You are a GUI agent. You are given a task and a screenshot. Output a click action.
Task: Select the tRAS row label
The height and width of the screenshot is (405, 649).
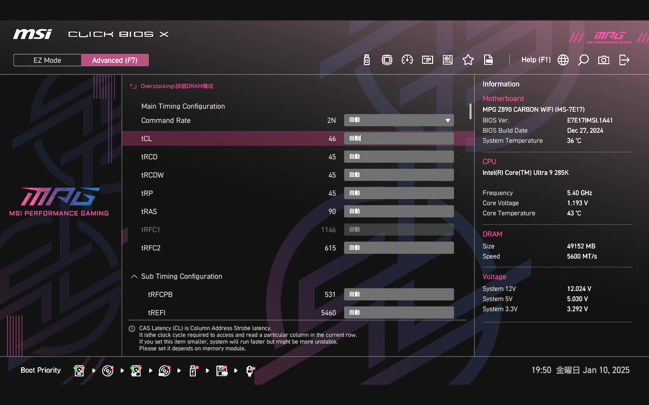[149, 212]
